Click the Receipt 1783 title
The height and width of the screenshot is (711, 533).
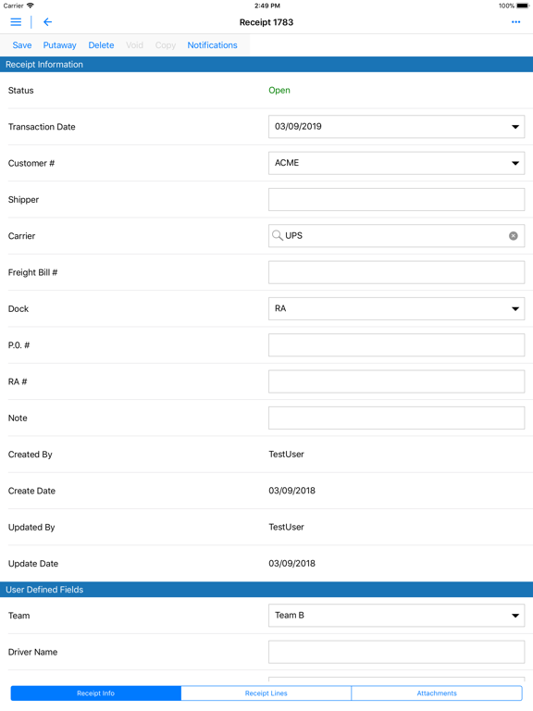266,22
